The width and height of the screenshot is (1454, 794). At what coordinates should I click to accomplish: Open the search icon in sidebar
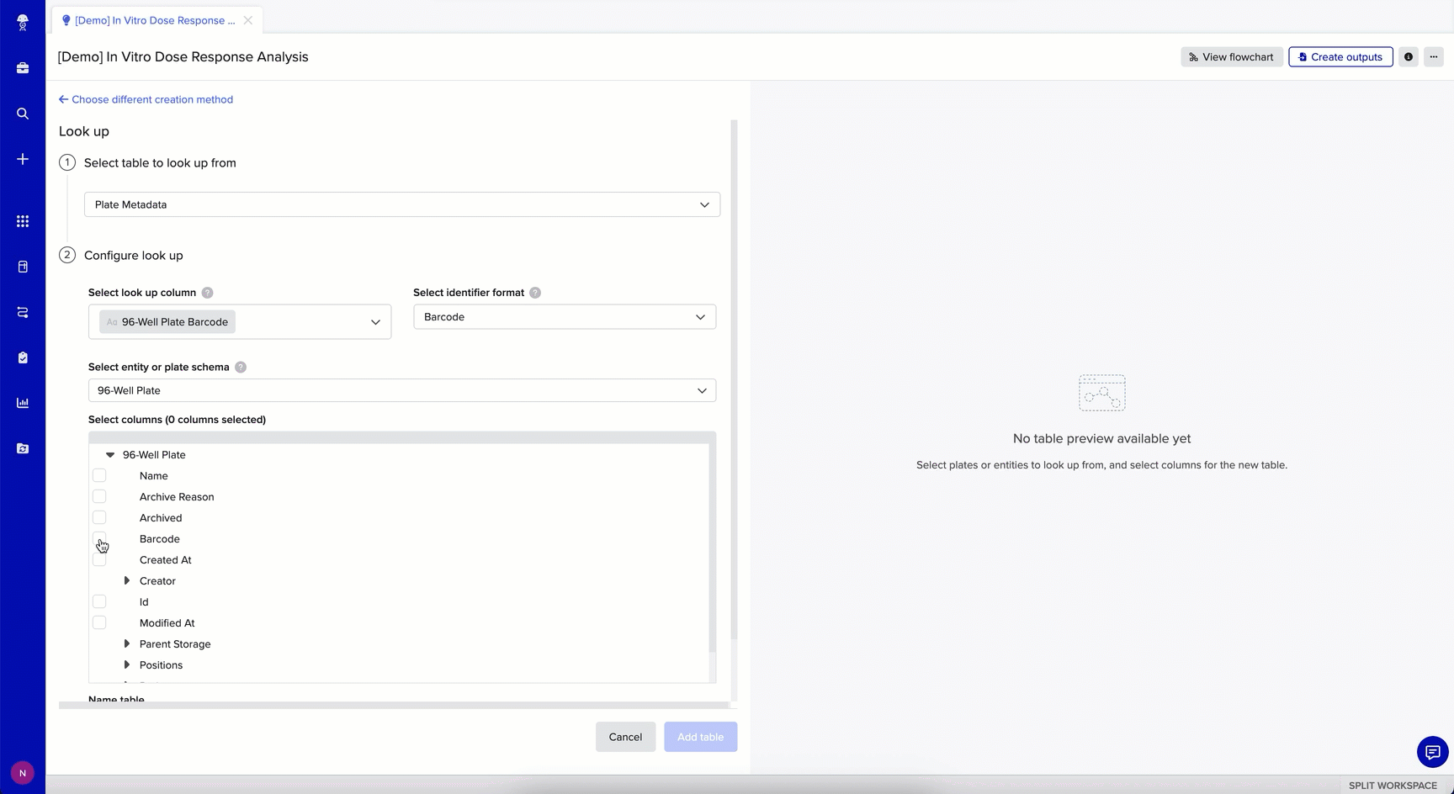point(23,114)
